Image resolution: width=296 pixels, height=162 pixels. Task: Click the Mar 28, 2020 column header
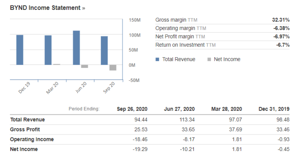(227, 109)
